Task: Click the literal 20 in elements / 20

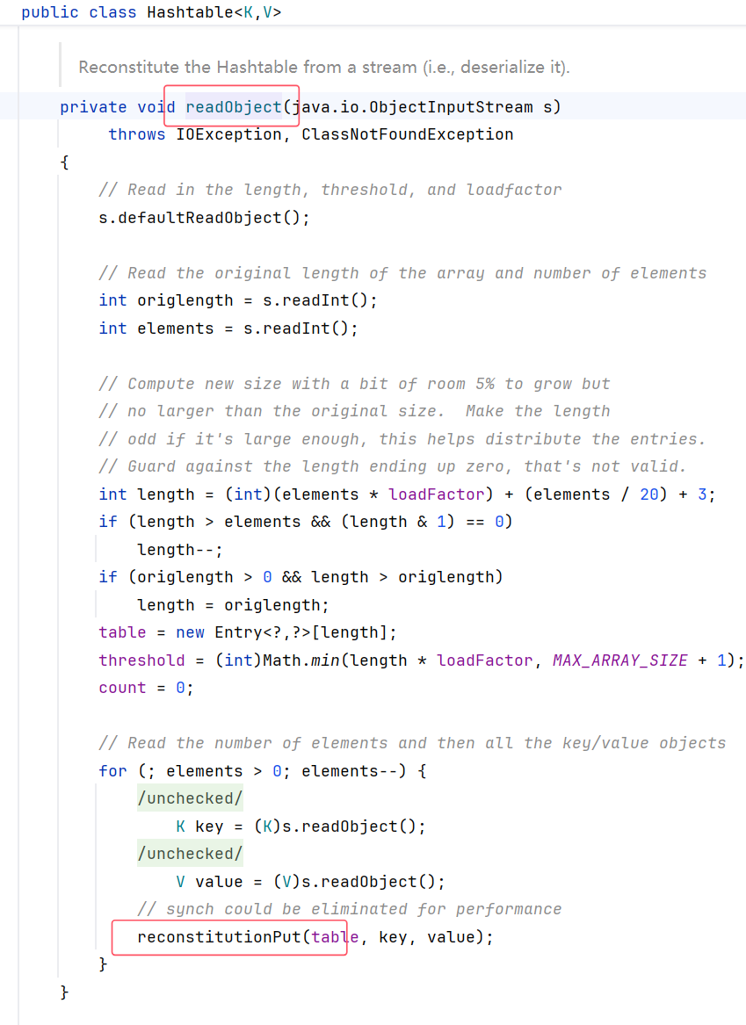Action: [648, 494]
